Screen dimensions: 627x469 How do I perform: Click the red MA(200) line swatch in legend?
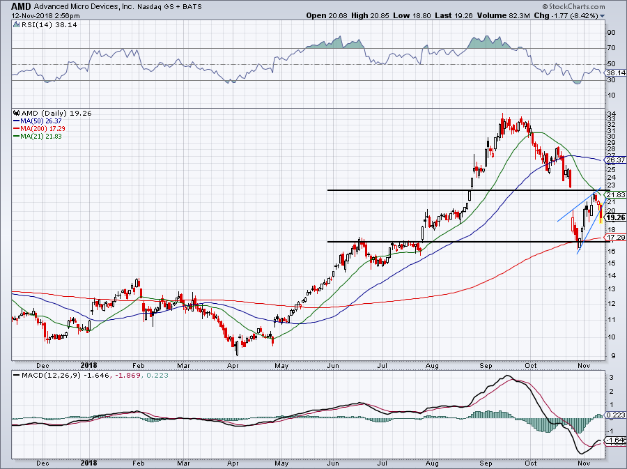17,129
